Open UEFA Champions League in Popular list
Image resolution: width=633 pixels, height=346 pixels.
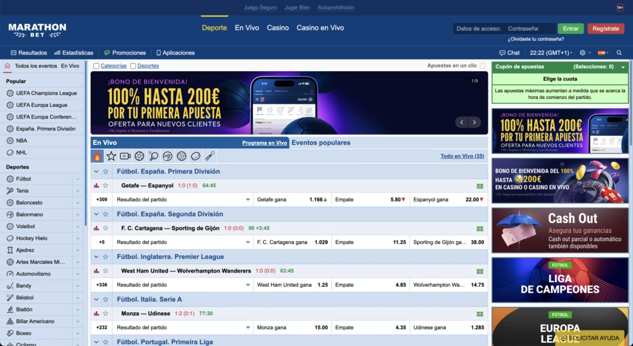tap(46, 93)
